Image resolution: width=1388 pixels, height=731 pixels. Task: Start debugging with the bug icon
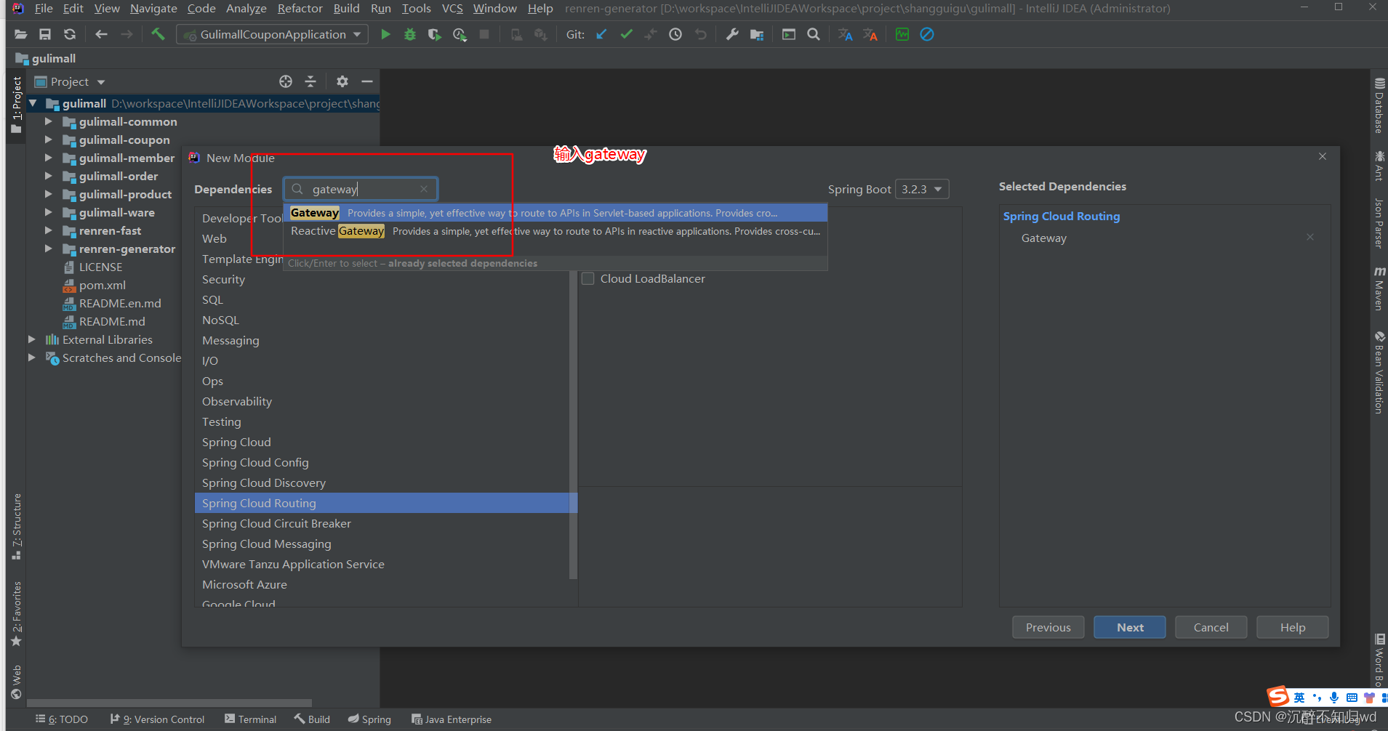pos(410,34)
